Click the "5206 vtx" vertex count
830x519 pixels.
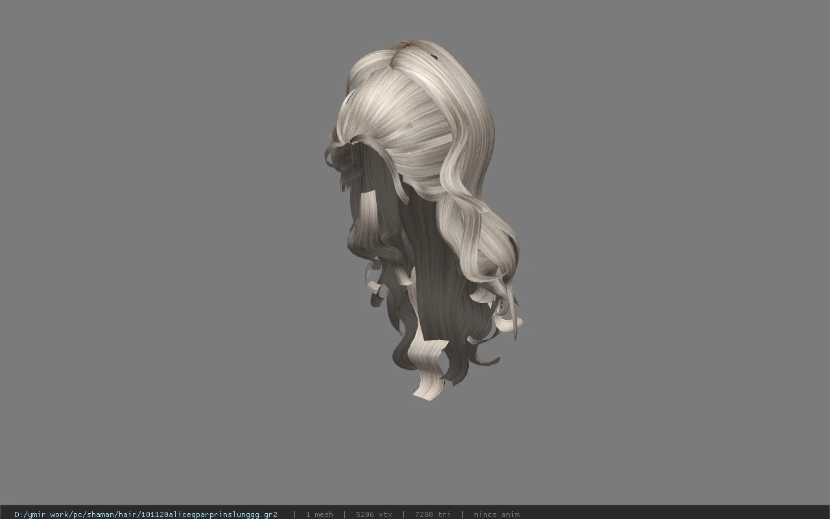click(x=373, y=514)
